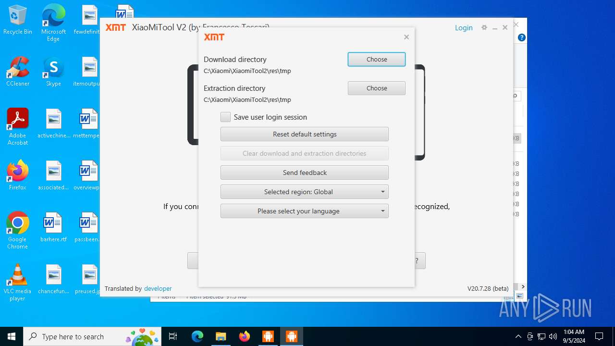Image resolution: width=615 pixels, height=346 pixels.
Task: Choose the Extraction directory
Action: (376, 88)
